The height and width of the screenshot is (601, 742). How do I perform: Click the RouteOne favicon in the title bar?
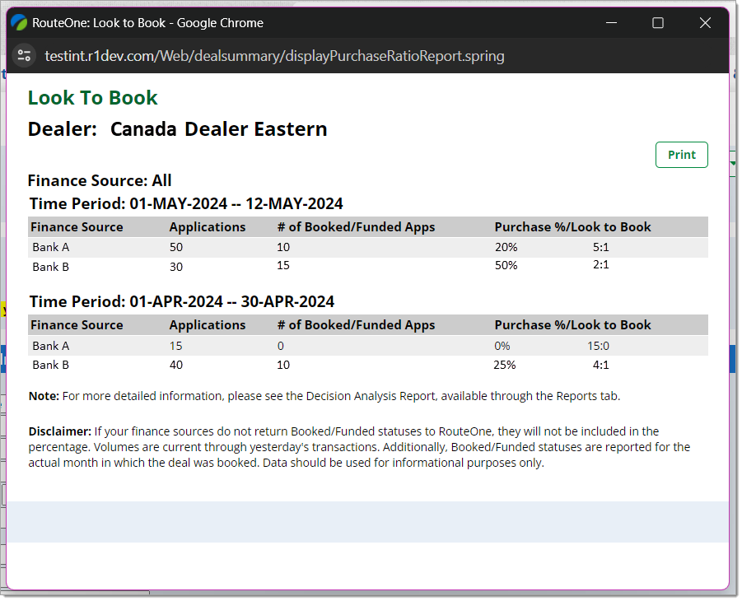(19, 23)
